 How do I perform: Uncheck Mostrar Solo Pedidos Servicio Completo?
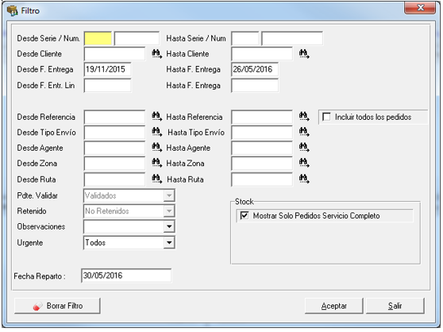245,215
